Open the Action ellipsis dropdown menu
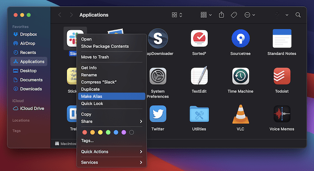314x171 pixels. 250,15
